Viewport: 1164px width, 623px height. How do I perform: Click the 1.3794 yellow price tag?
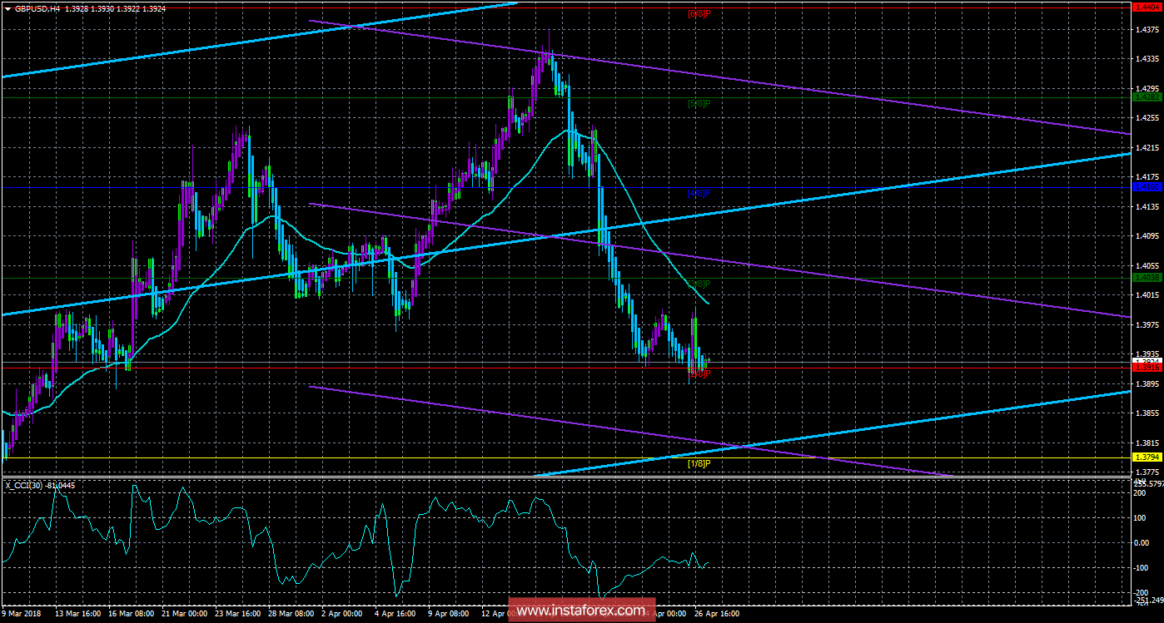point(1147,457)
